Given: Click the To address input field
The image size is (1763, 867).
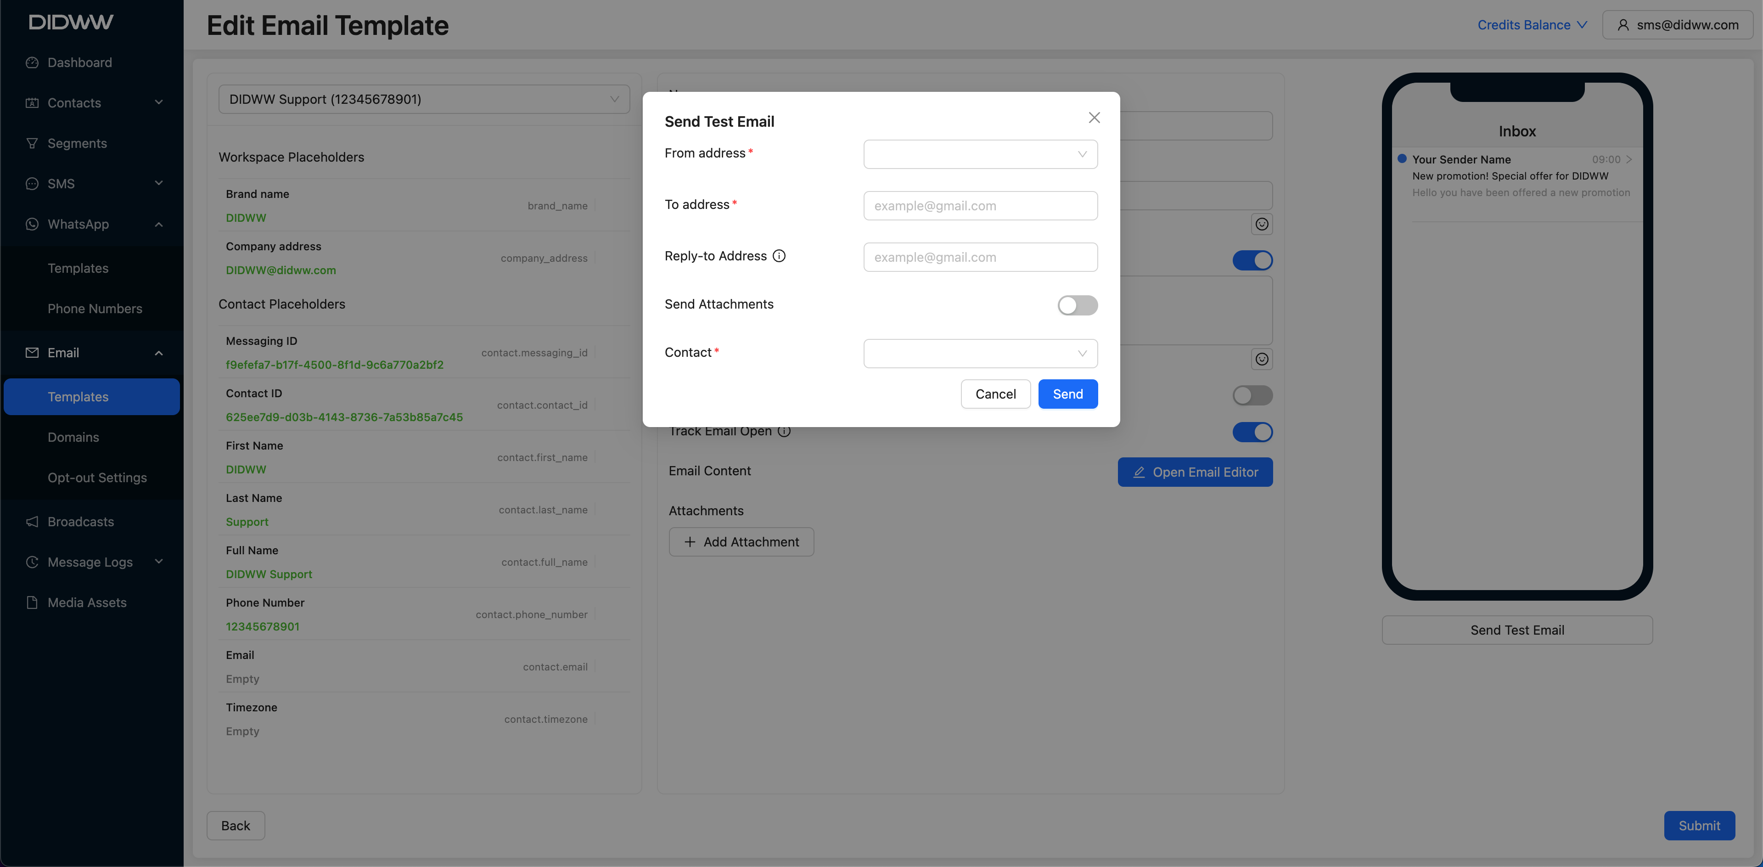Looking at the screenshot, I should click(x=980, y=206).
